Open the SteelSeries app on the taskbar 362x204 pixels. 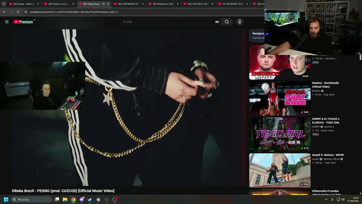click(98, 199)
